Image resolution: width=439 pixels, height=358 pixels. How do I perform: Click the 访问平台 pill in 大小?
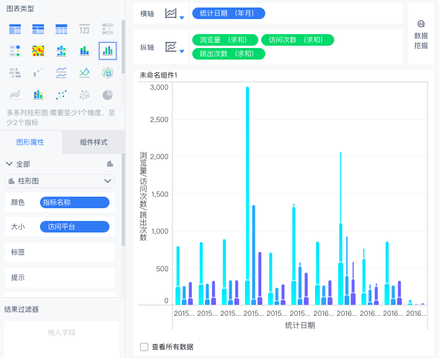coord(75,227)
